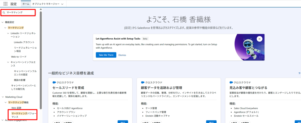
Task: Click cloud icon on セールスリードを育成 card
Action: tap(54, 83)
